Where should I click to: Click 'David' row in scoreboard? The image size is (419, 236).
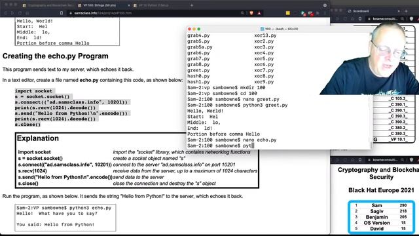click(381, 229)
